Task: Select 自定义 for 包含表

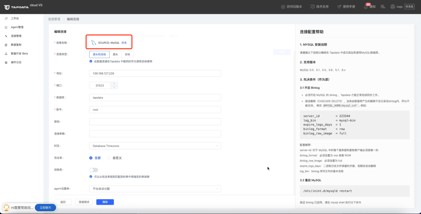Action: [114, 158]
